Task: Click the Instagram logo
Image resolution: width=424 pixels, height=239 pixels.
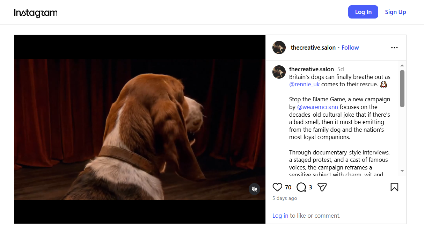Action: pyautogui.click(x=36, y=13)
